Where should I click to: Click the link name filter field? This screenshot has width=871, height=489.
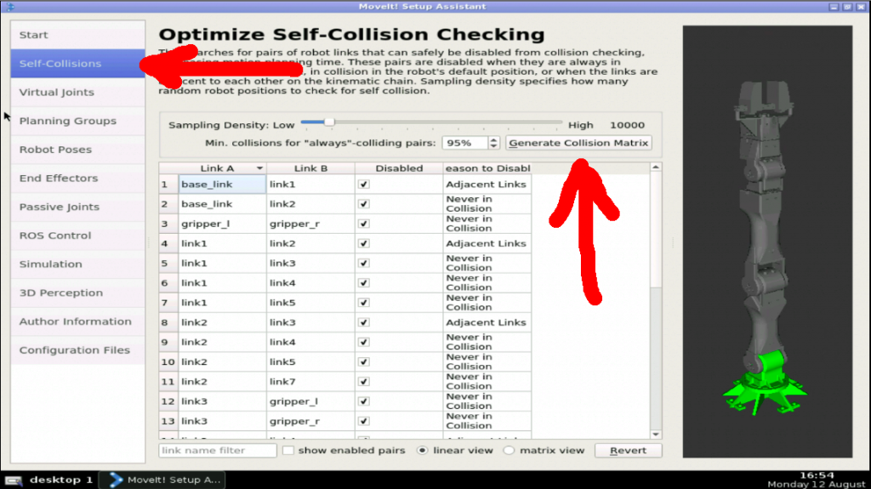[x=217, y=451]
